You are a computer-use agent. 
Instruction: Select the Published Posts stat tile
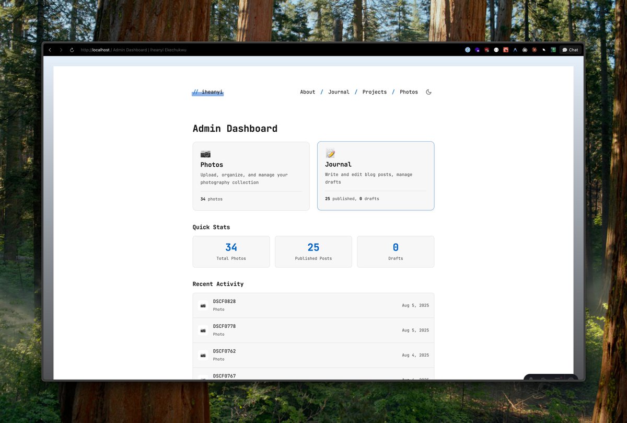pos(313,251)
